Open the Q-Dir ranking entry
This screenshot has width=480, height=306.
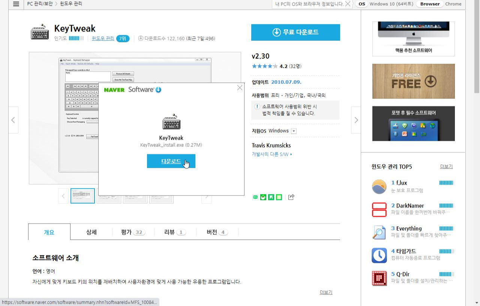click(x=413, y=278)
